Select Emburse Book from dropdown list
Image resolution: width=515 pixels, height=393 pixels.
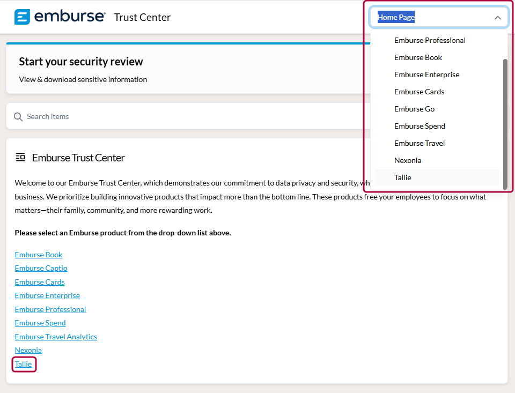(437, 57)
